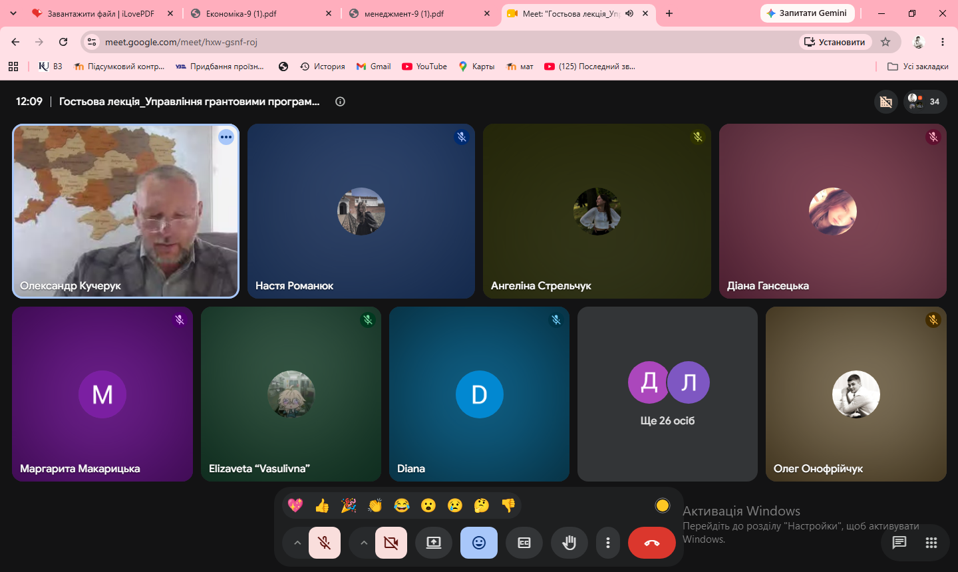Send the clapping hands reaction
Screen dimensions: 958x572
point(375,505)
